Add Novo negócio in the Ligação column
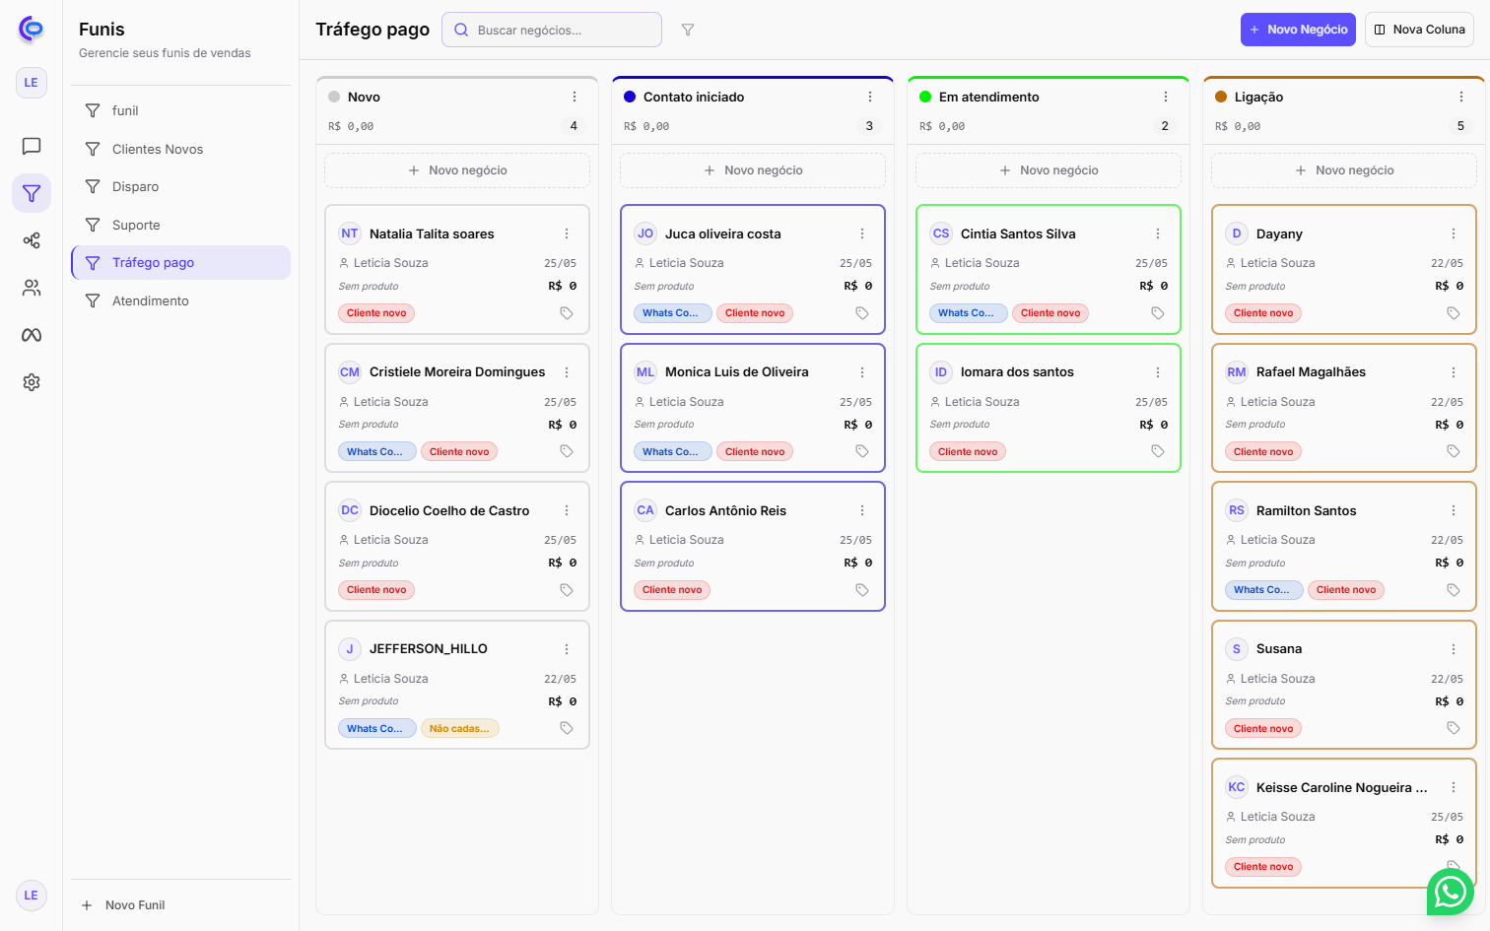This screenshot has width=1490, height=931. tap(1344, 170)
